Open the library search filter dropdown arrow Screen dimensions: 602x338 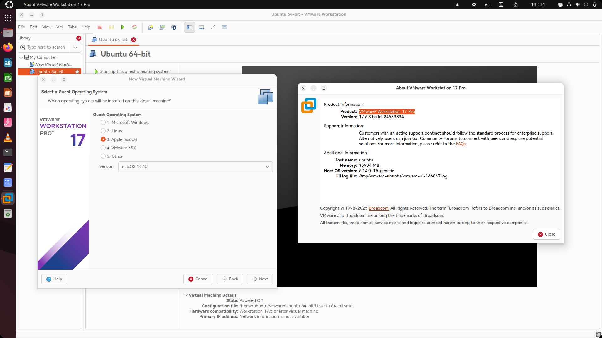click(x=76, y=47)
